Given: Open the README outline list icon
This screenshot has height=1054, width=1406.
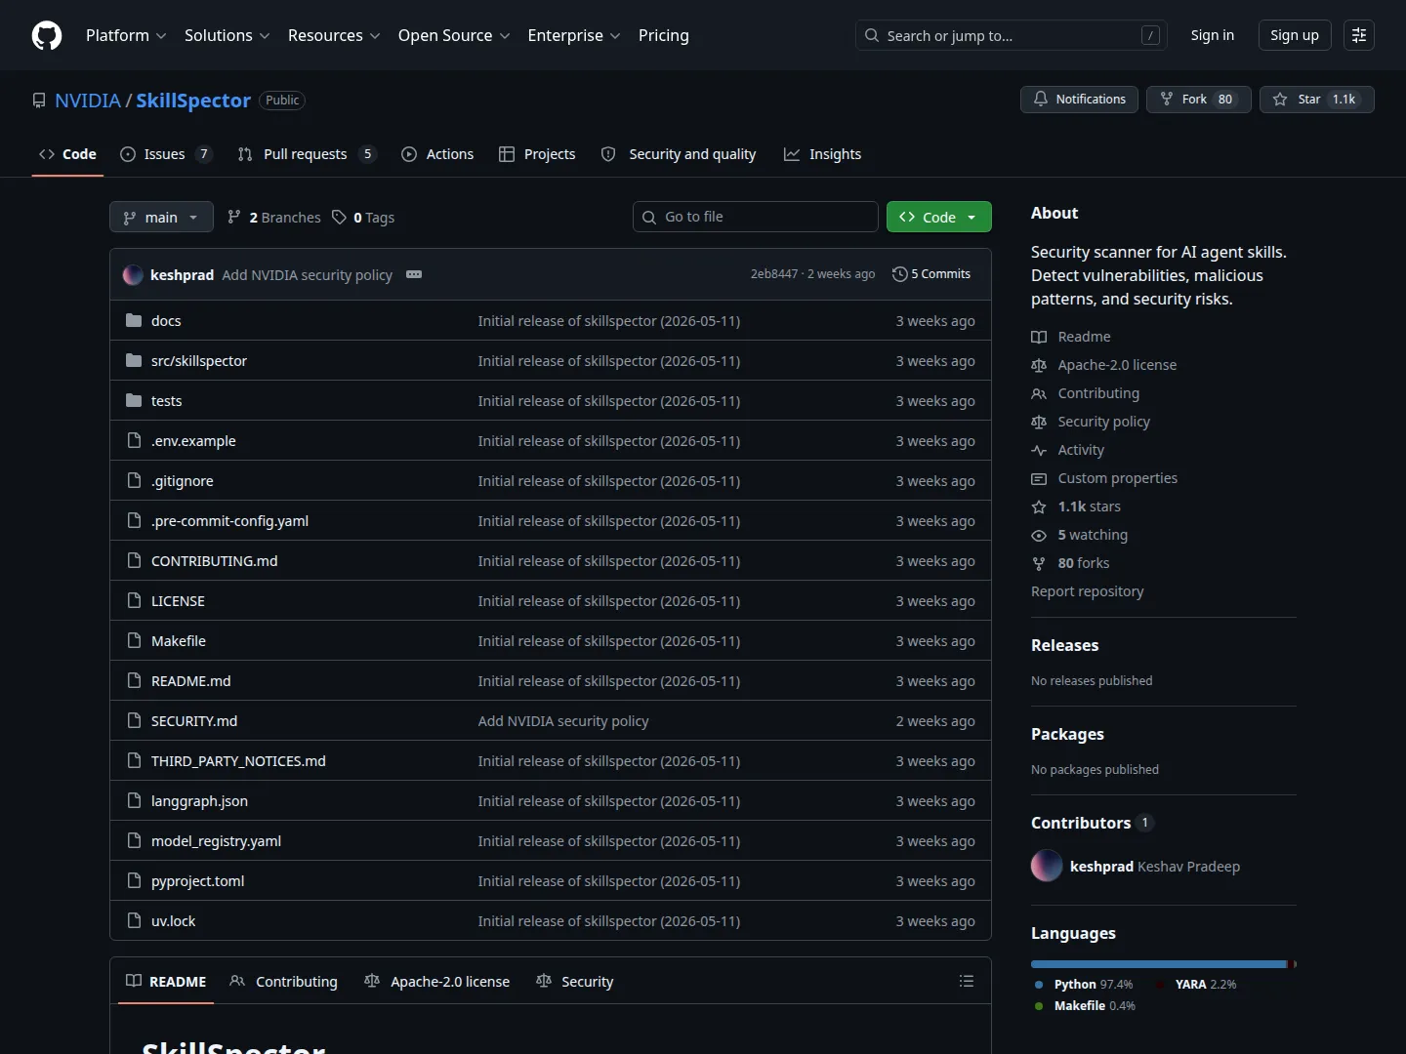Looking at the screenshot, I should click(x=967, y=981).
